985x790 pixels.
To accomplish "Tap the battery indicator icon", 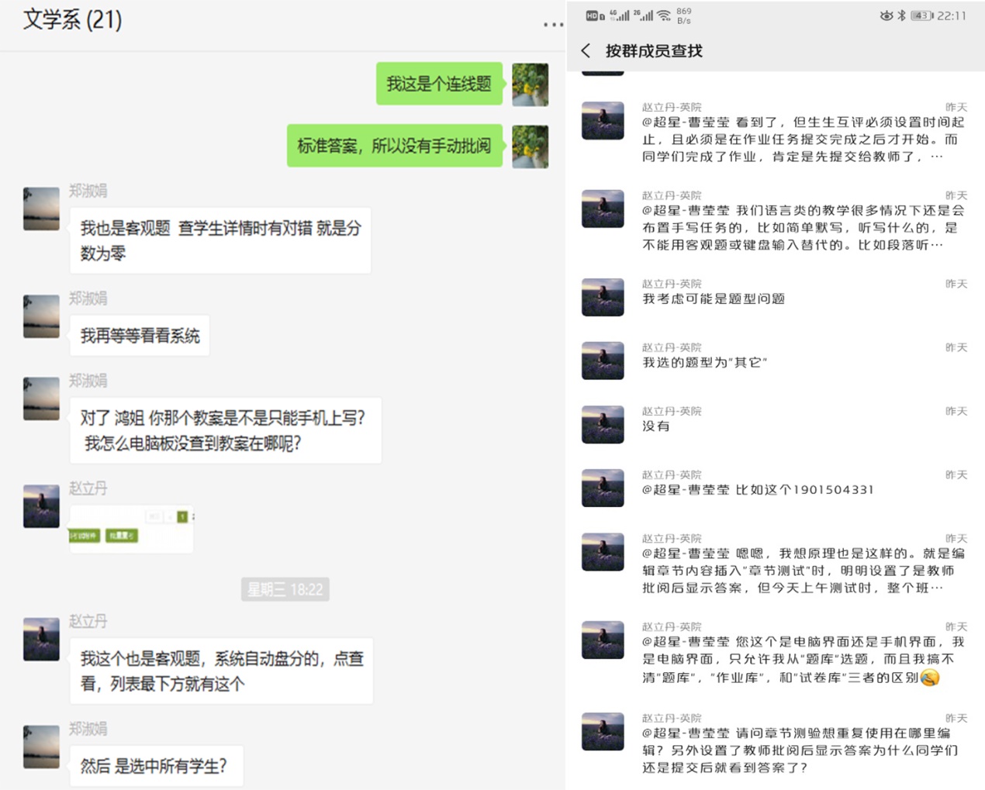I will (921, 16).
